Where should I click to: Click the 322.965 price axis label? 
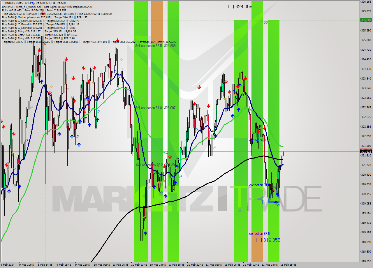point(366,107)
